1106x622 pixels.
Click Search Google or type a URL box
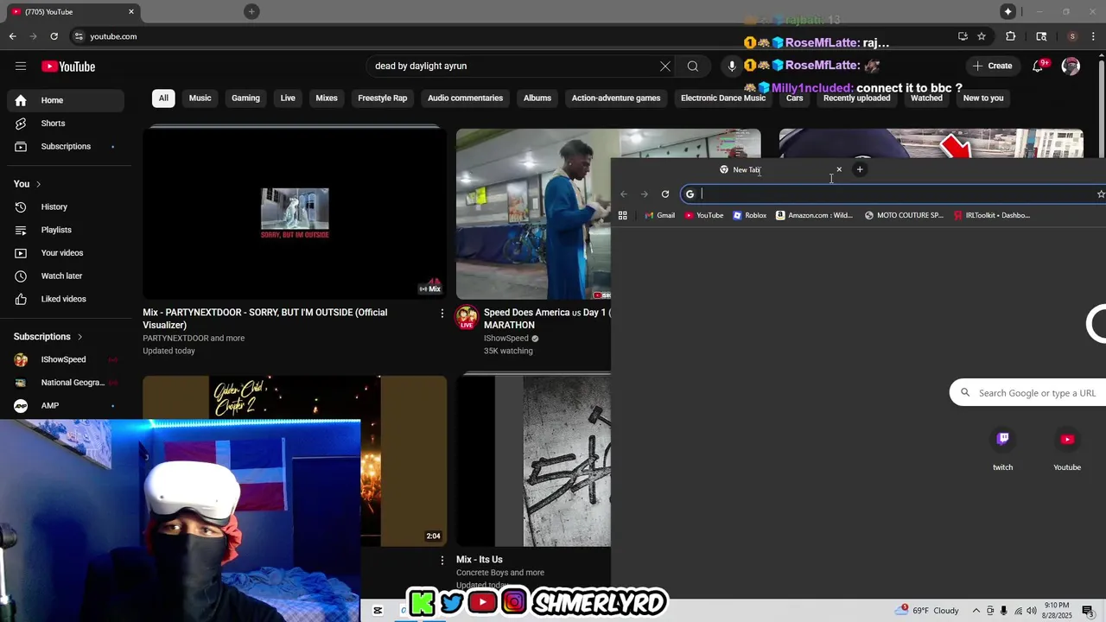click(1028, 393)
